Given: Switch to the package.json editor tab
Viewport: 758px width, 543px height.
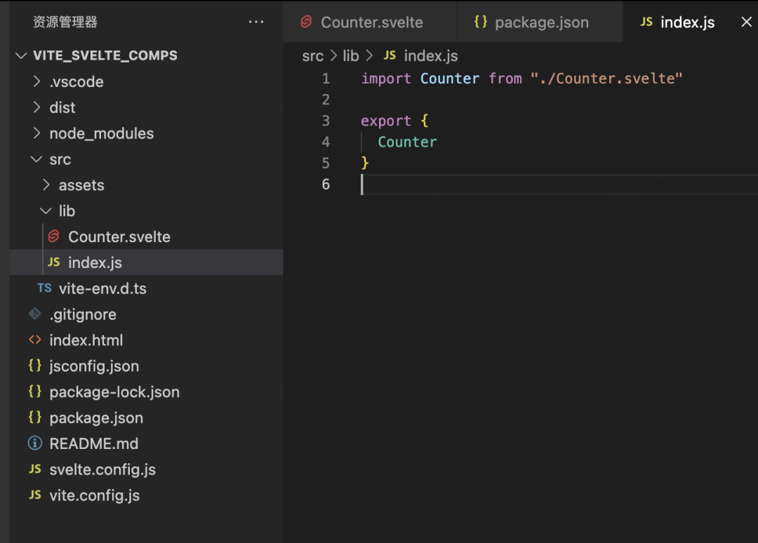Looking at the screenshot, I should tap(540, 22).
